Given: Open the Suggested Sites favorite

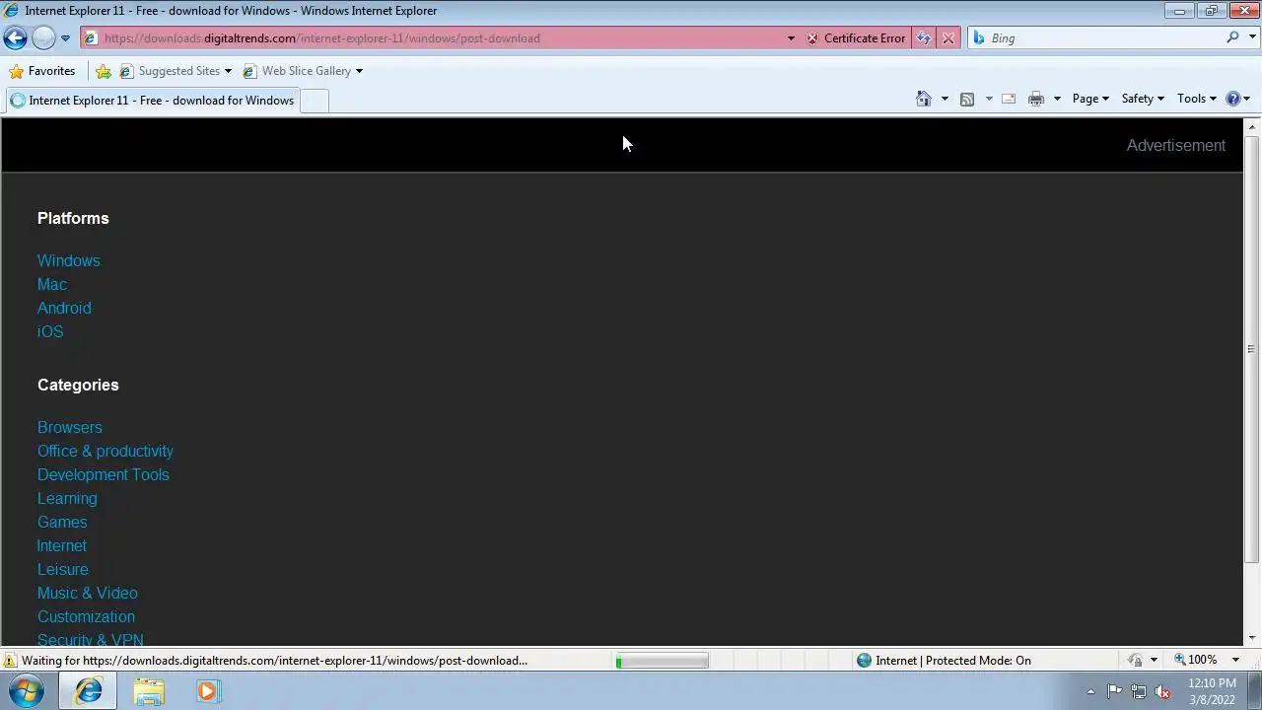Looking at the screenshot, I should pos(170,71).
